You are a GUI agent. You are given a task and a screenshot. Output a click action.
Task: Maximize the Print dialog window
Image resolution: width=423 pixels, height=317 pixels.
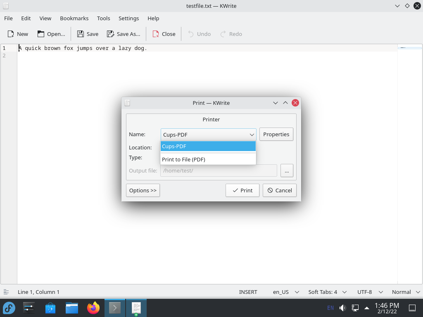coord(285,103)
